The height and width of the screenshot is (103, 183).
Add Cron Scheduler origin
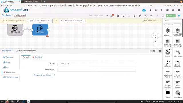(168, 63)
